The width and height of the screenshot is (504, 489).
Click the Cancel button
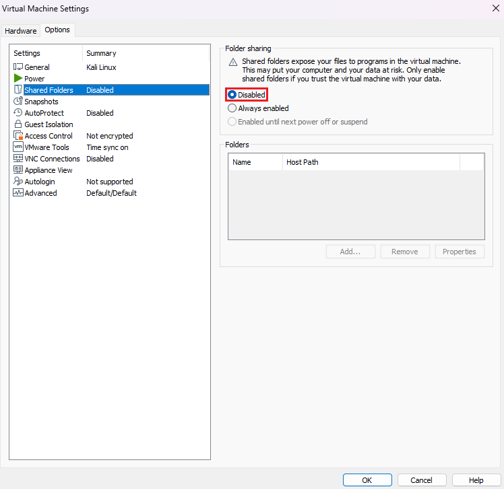tap(422, 480)
